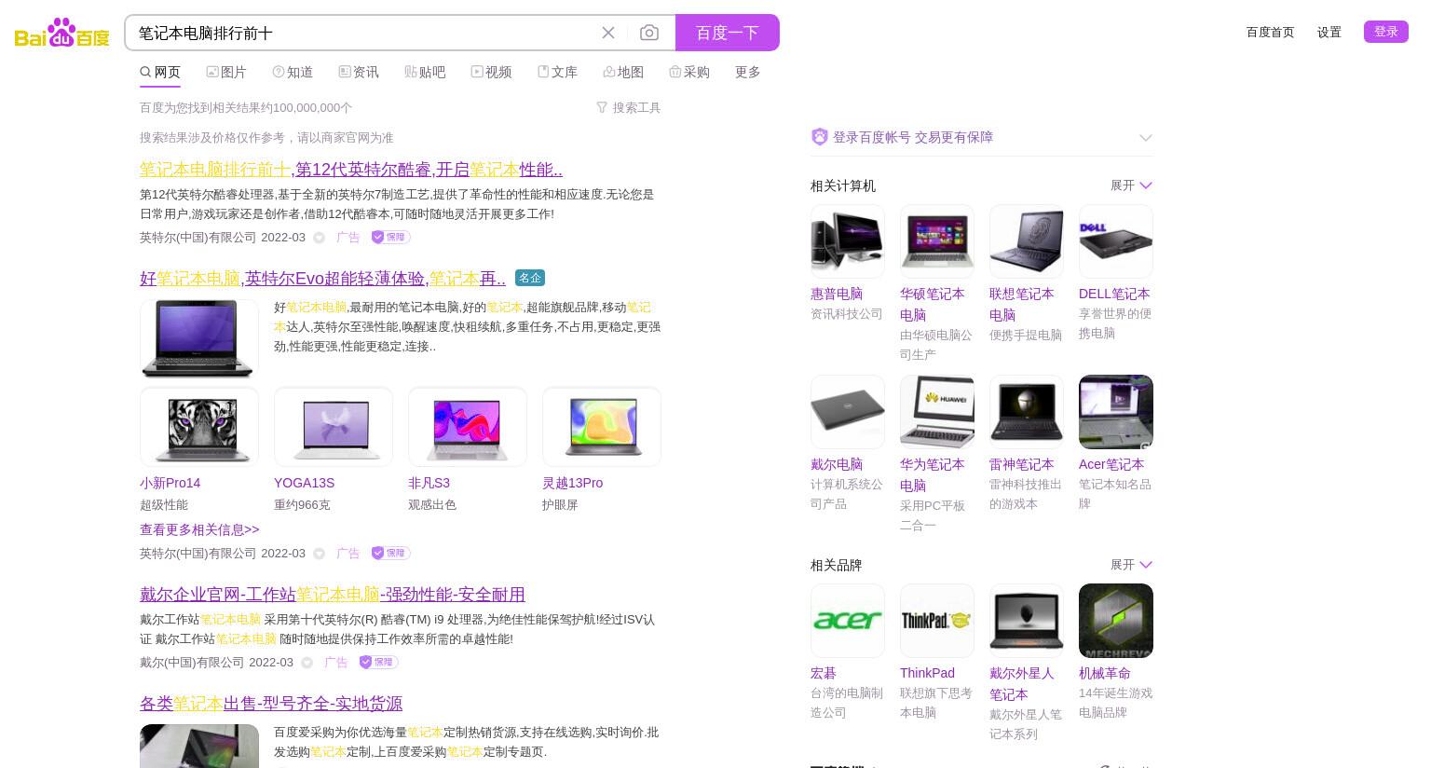Click 小新Pro14 text link

[x=170, y=483]
